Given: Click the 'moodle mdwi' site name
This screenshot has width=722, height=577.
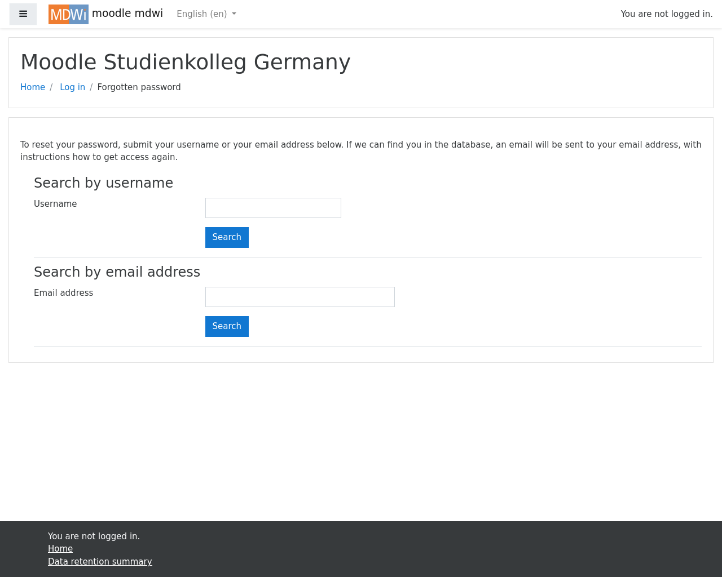Looking at the screenshot, I should tap(127, 14).
